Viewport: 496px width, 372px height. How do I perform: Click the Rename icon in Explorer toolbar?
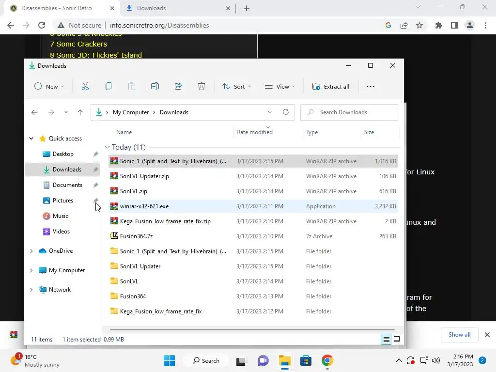tap(155, 86)
